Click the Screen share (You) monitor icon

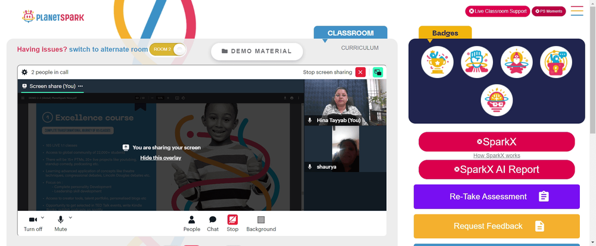click(x=24, y=86)
